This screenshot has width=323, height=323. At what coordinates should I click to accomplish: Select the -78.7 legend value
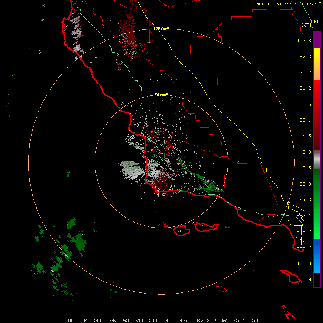[304, 232]
